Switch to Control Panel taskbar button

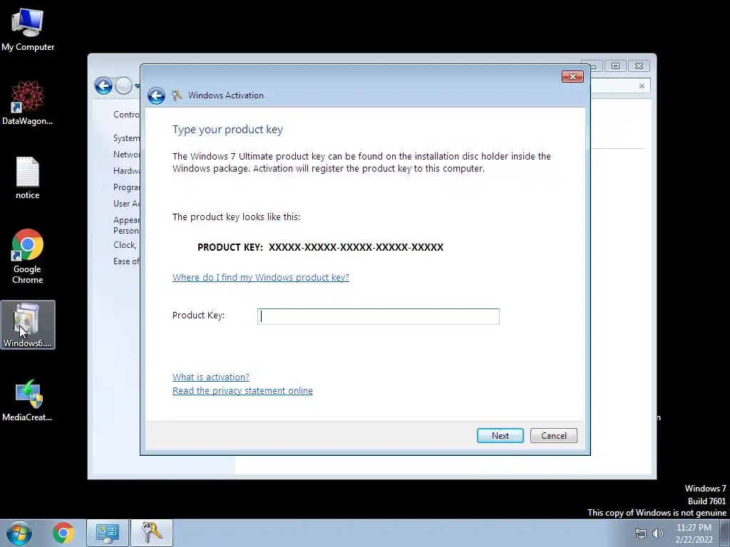[107, 533]
